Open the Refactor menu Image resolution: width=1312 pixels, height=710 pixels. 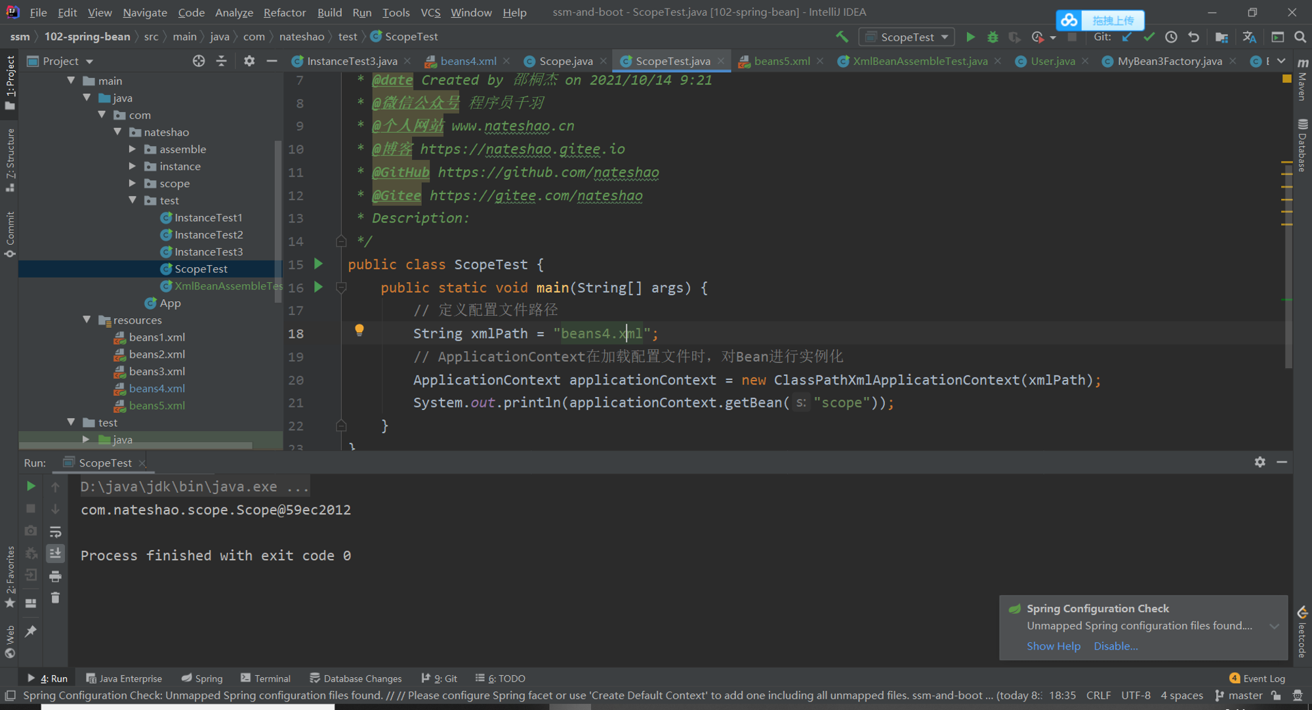click(284, 12)
